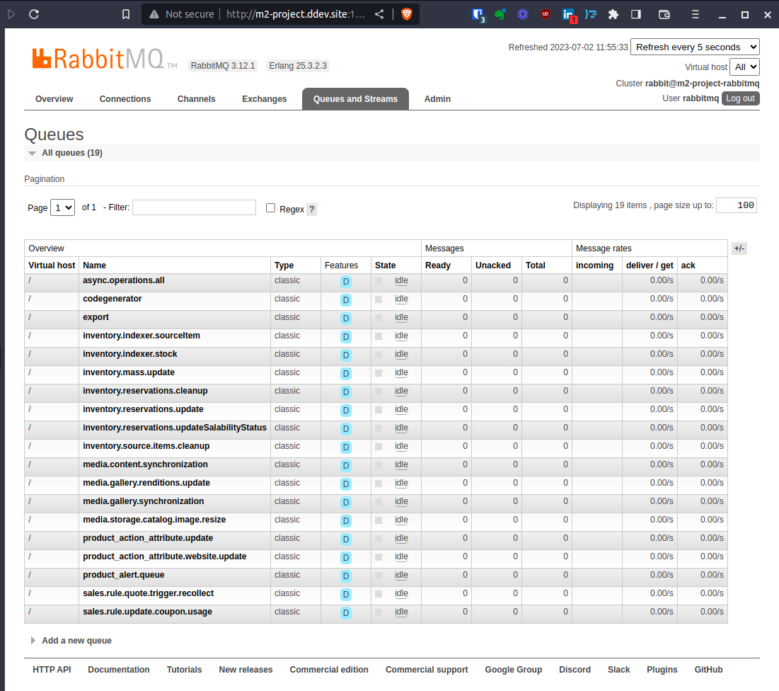This screenshot has height=691, width=779.
Task: Click the page size input showing 100
Action: point(737,205)
